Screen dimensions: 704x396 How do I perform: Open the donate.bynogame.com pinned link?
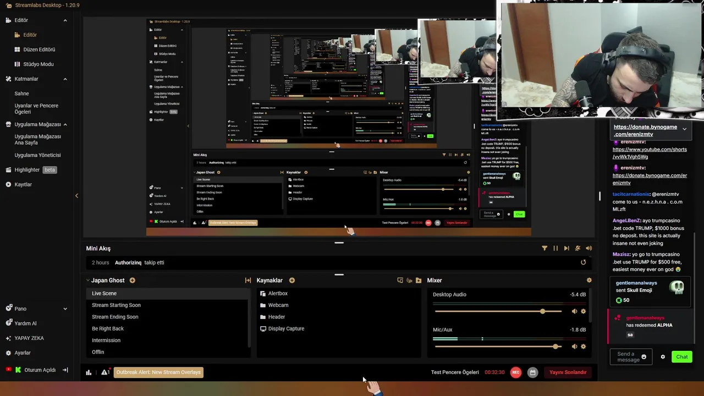(646, 130)
